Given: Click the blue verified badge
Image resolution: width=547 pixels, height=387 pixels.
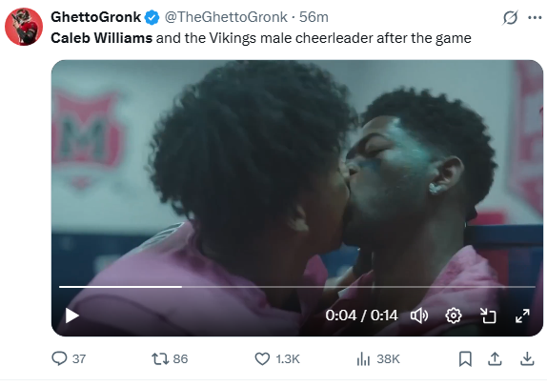Looking at the screenshot, I should (x=152, y=17).
